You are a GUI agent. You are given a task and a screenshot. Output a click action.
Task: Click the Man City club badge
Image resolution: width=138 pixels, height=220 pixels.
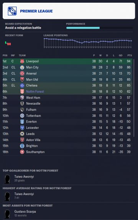[x=22, y=67]
